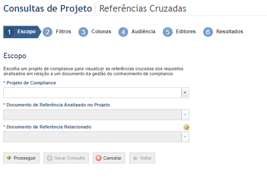Click the step 3 circle icon
The width and height of the screenshot is (267, 180).
tap(83, 32)
